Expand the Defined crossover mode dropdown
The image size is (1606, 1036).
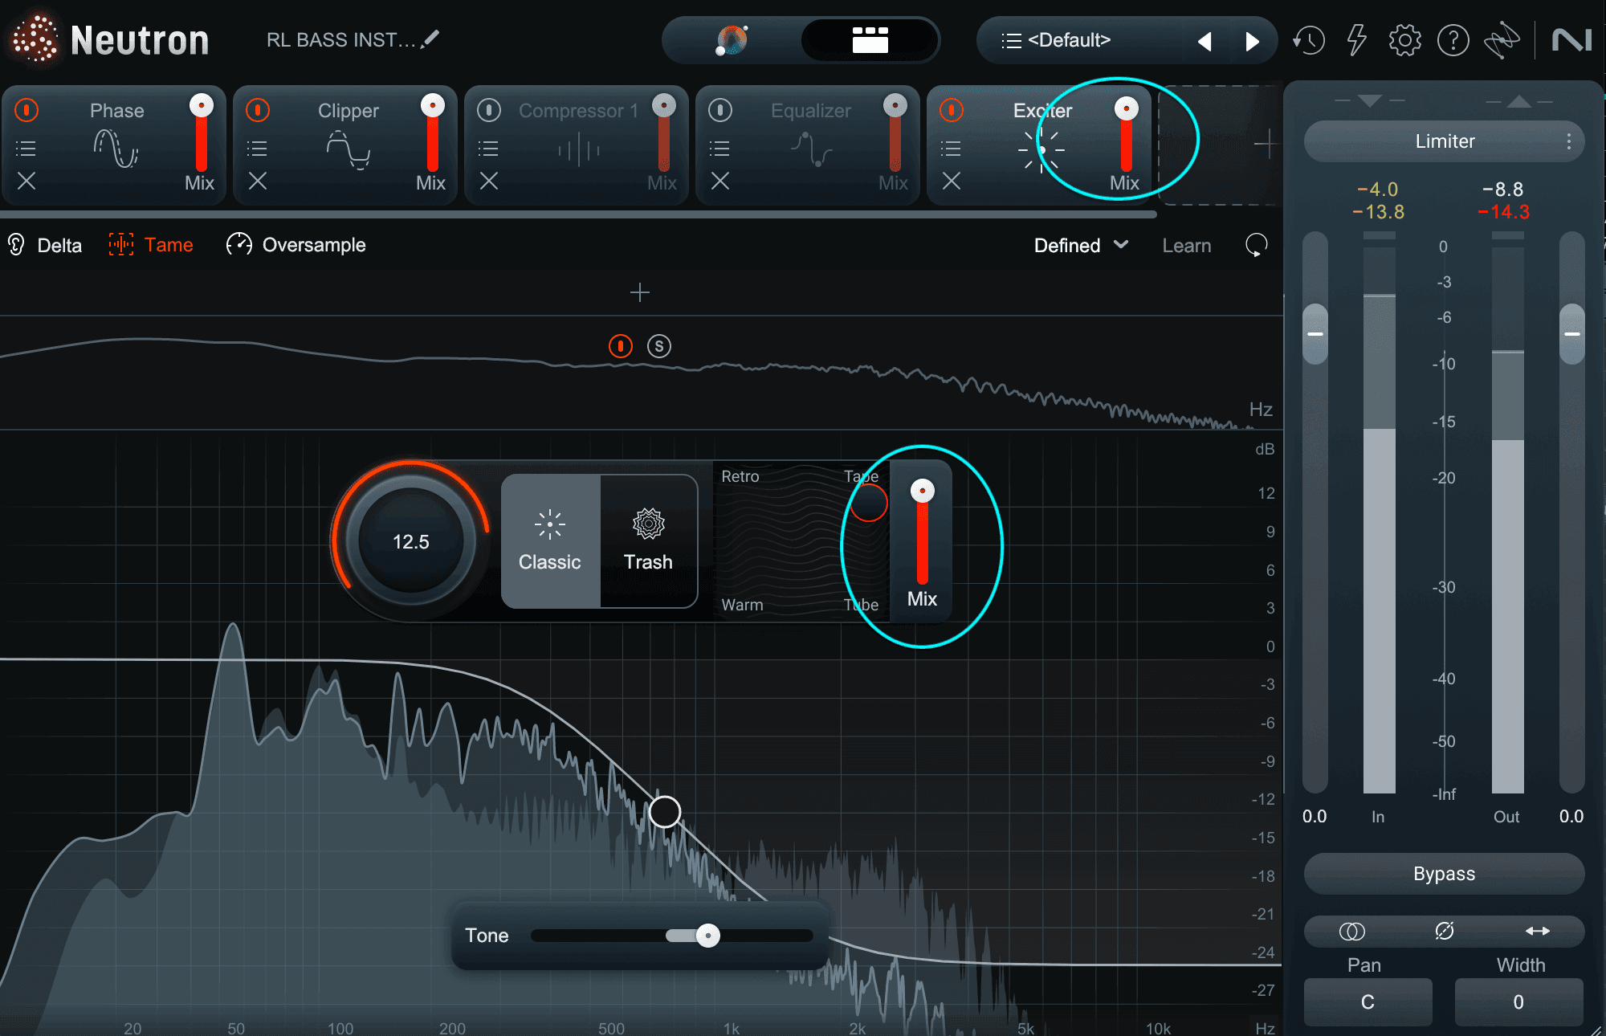tap(1081, 246)
